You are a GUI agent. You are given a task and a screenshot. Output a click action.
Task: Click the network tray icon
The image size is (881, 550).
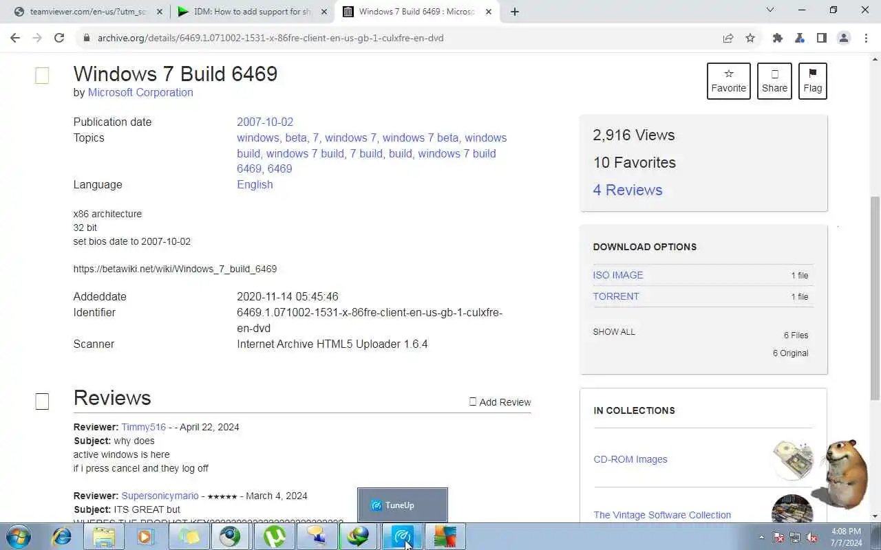pos(795,538)
